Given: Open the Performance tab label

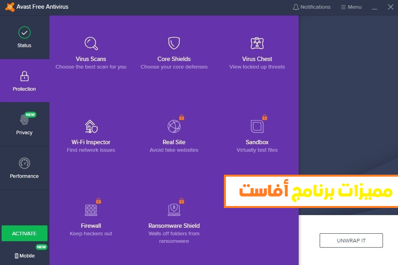Looking at the screenshot, I should pos(25,176).
